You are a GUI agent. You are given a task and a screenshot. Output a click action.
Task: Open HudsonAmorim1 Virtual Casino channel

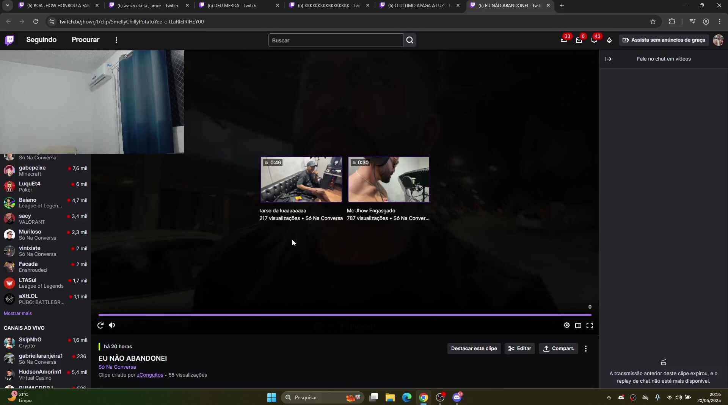click(45, 375)
